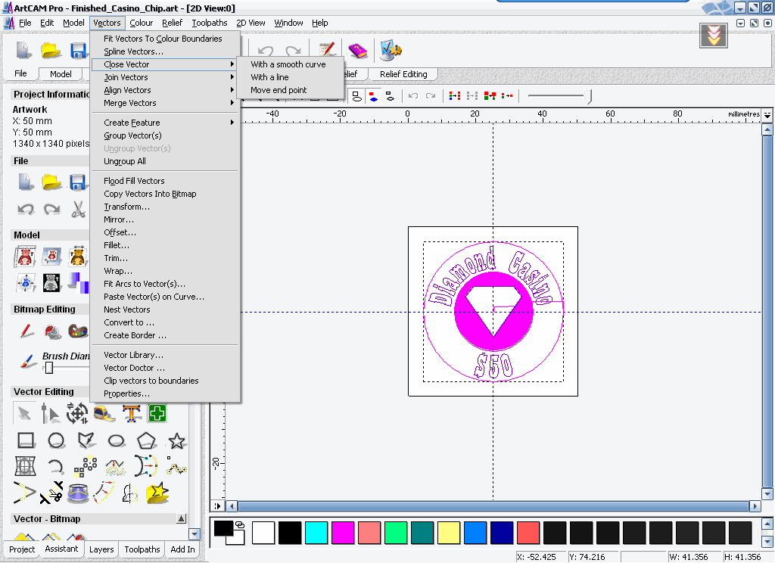Expand the Align Vectors submenu
Screen dimensions: 775x563
[165, 90]
